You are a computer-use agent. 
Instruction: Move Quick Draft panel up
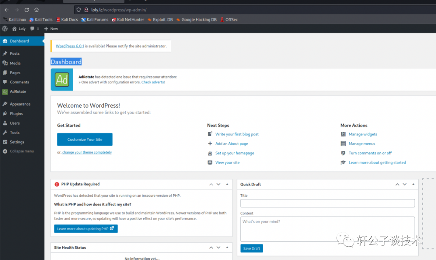pyautogui.click(x=397, y=185)
